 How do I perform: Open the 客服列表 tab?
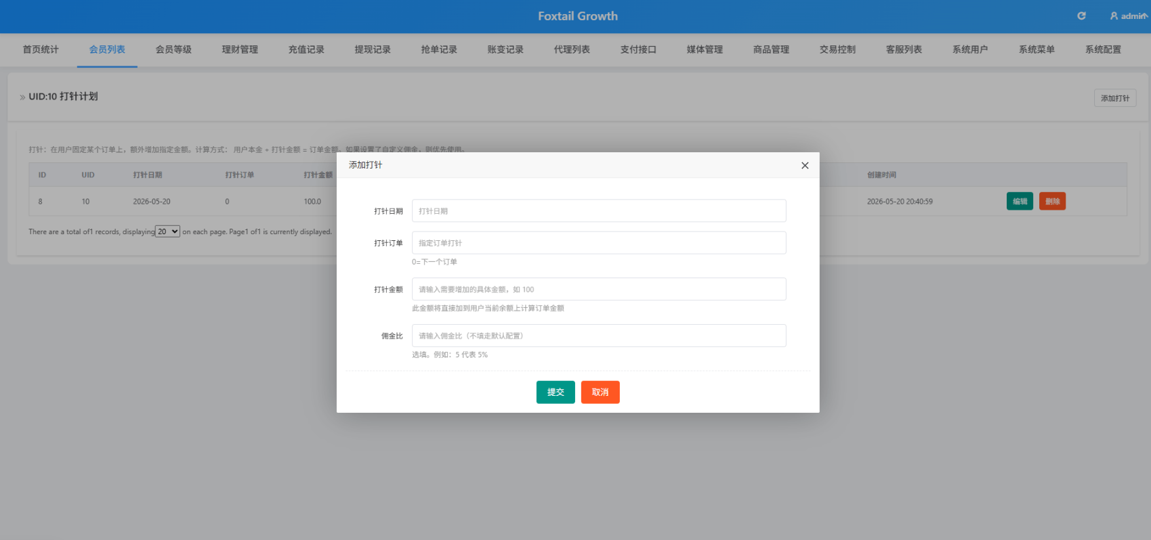click(x=904, y=49)
